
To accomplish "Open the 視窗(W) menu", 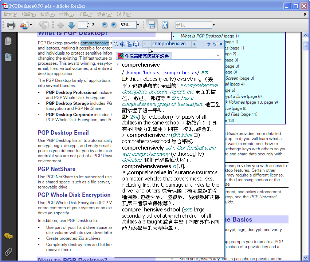I will pyautogui.click(x=105, y=15).
